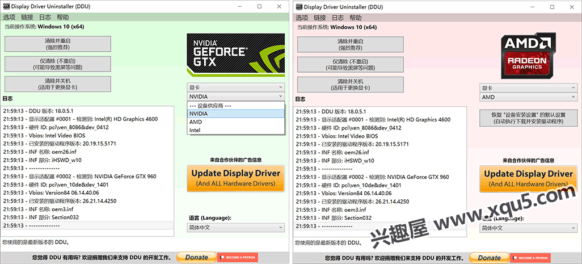Open 日志 menu in left window
This screenshot has width=582, height=264.
45,17
